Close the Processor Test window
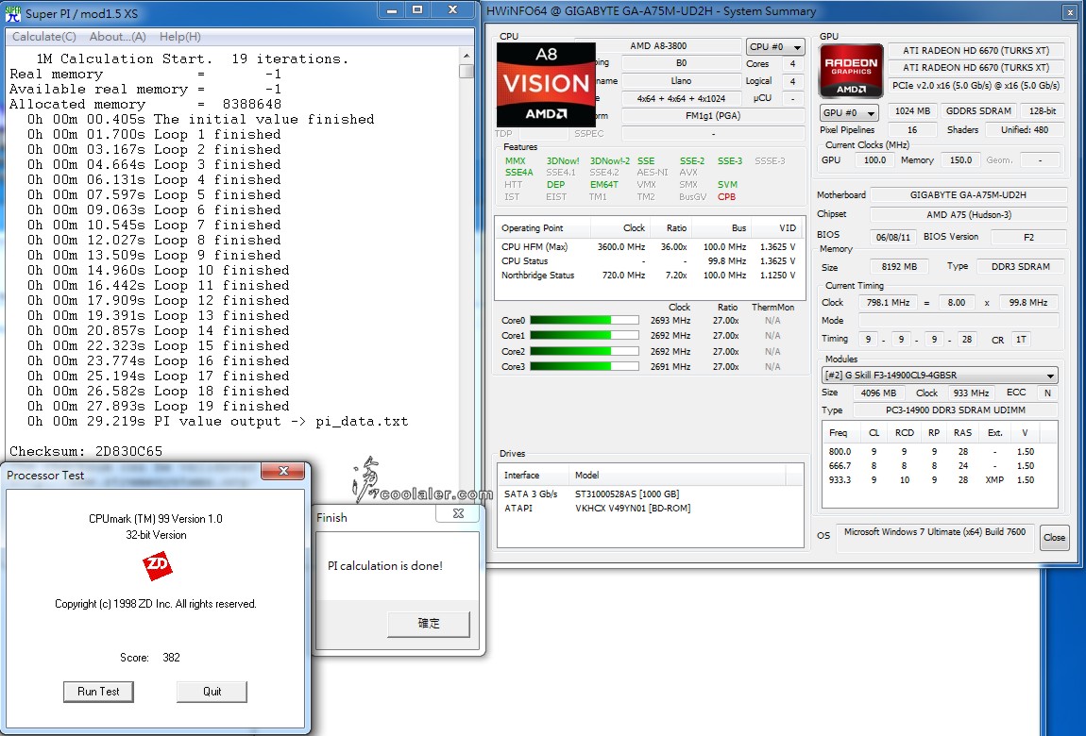Viewport: 1086px width, 736px height. coord(282,471)
